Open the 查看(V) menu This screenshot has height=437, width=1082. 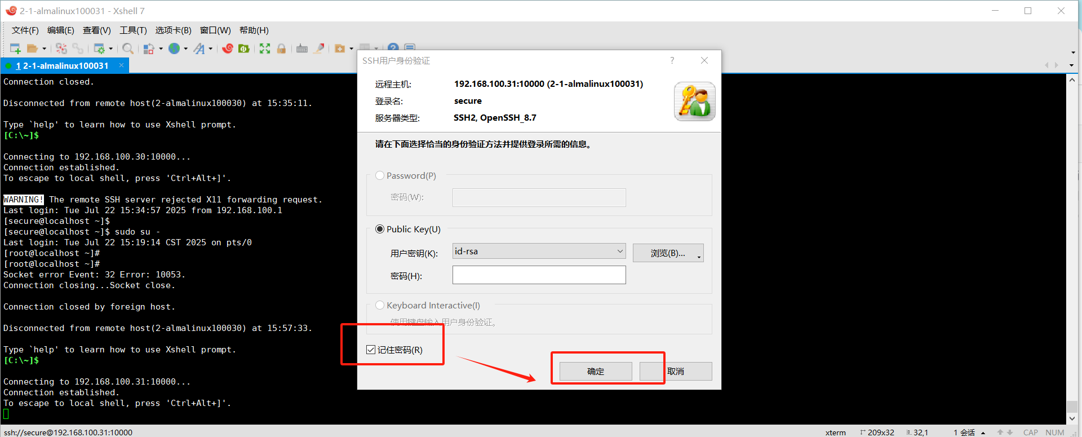pyautogui.click(x=97, y=30)
